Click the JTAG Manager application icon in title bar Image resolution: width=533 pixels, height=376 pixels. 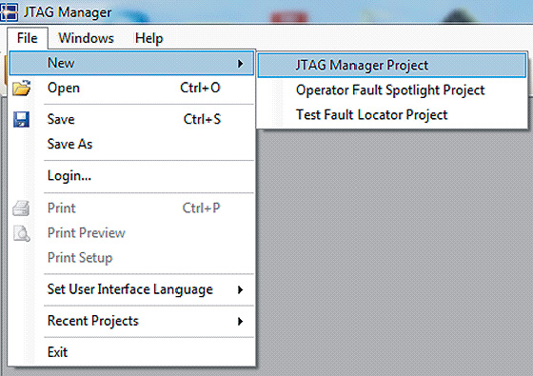[x=10, y=11]
